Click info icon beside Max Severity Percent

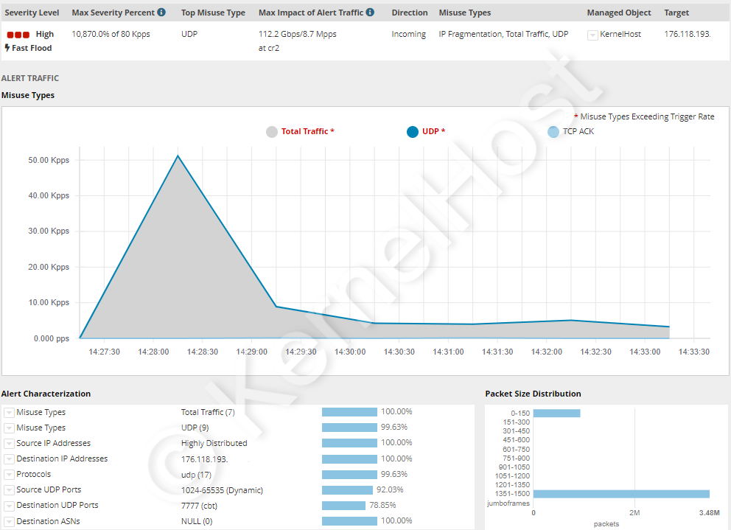point(161,13)
